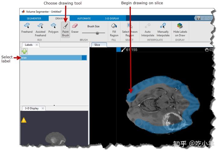Toggle Hide Labels on Draw
The image size is (220, 153).
[180, 29]
